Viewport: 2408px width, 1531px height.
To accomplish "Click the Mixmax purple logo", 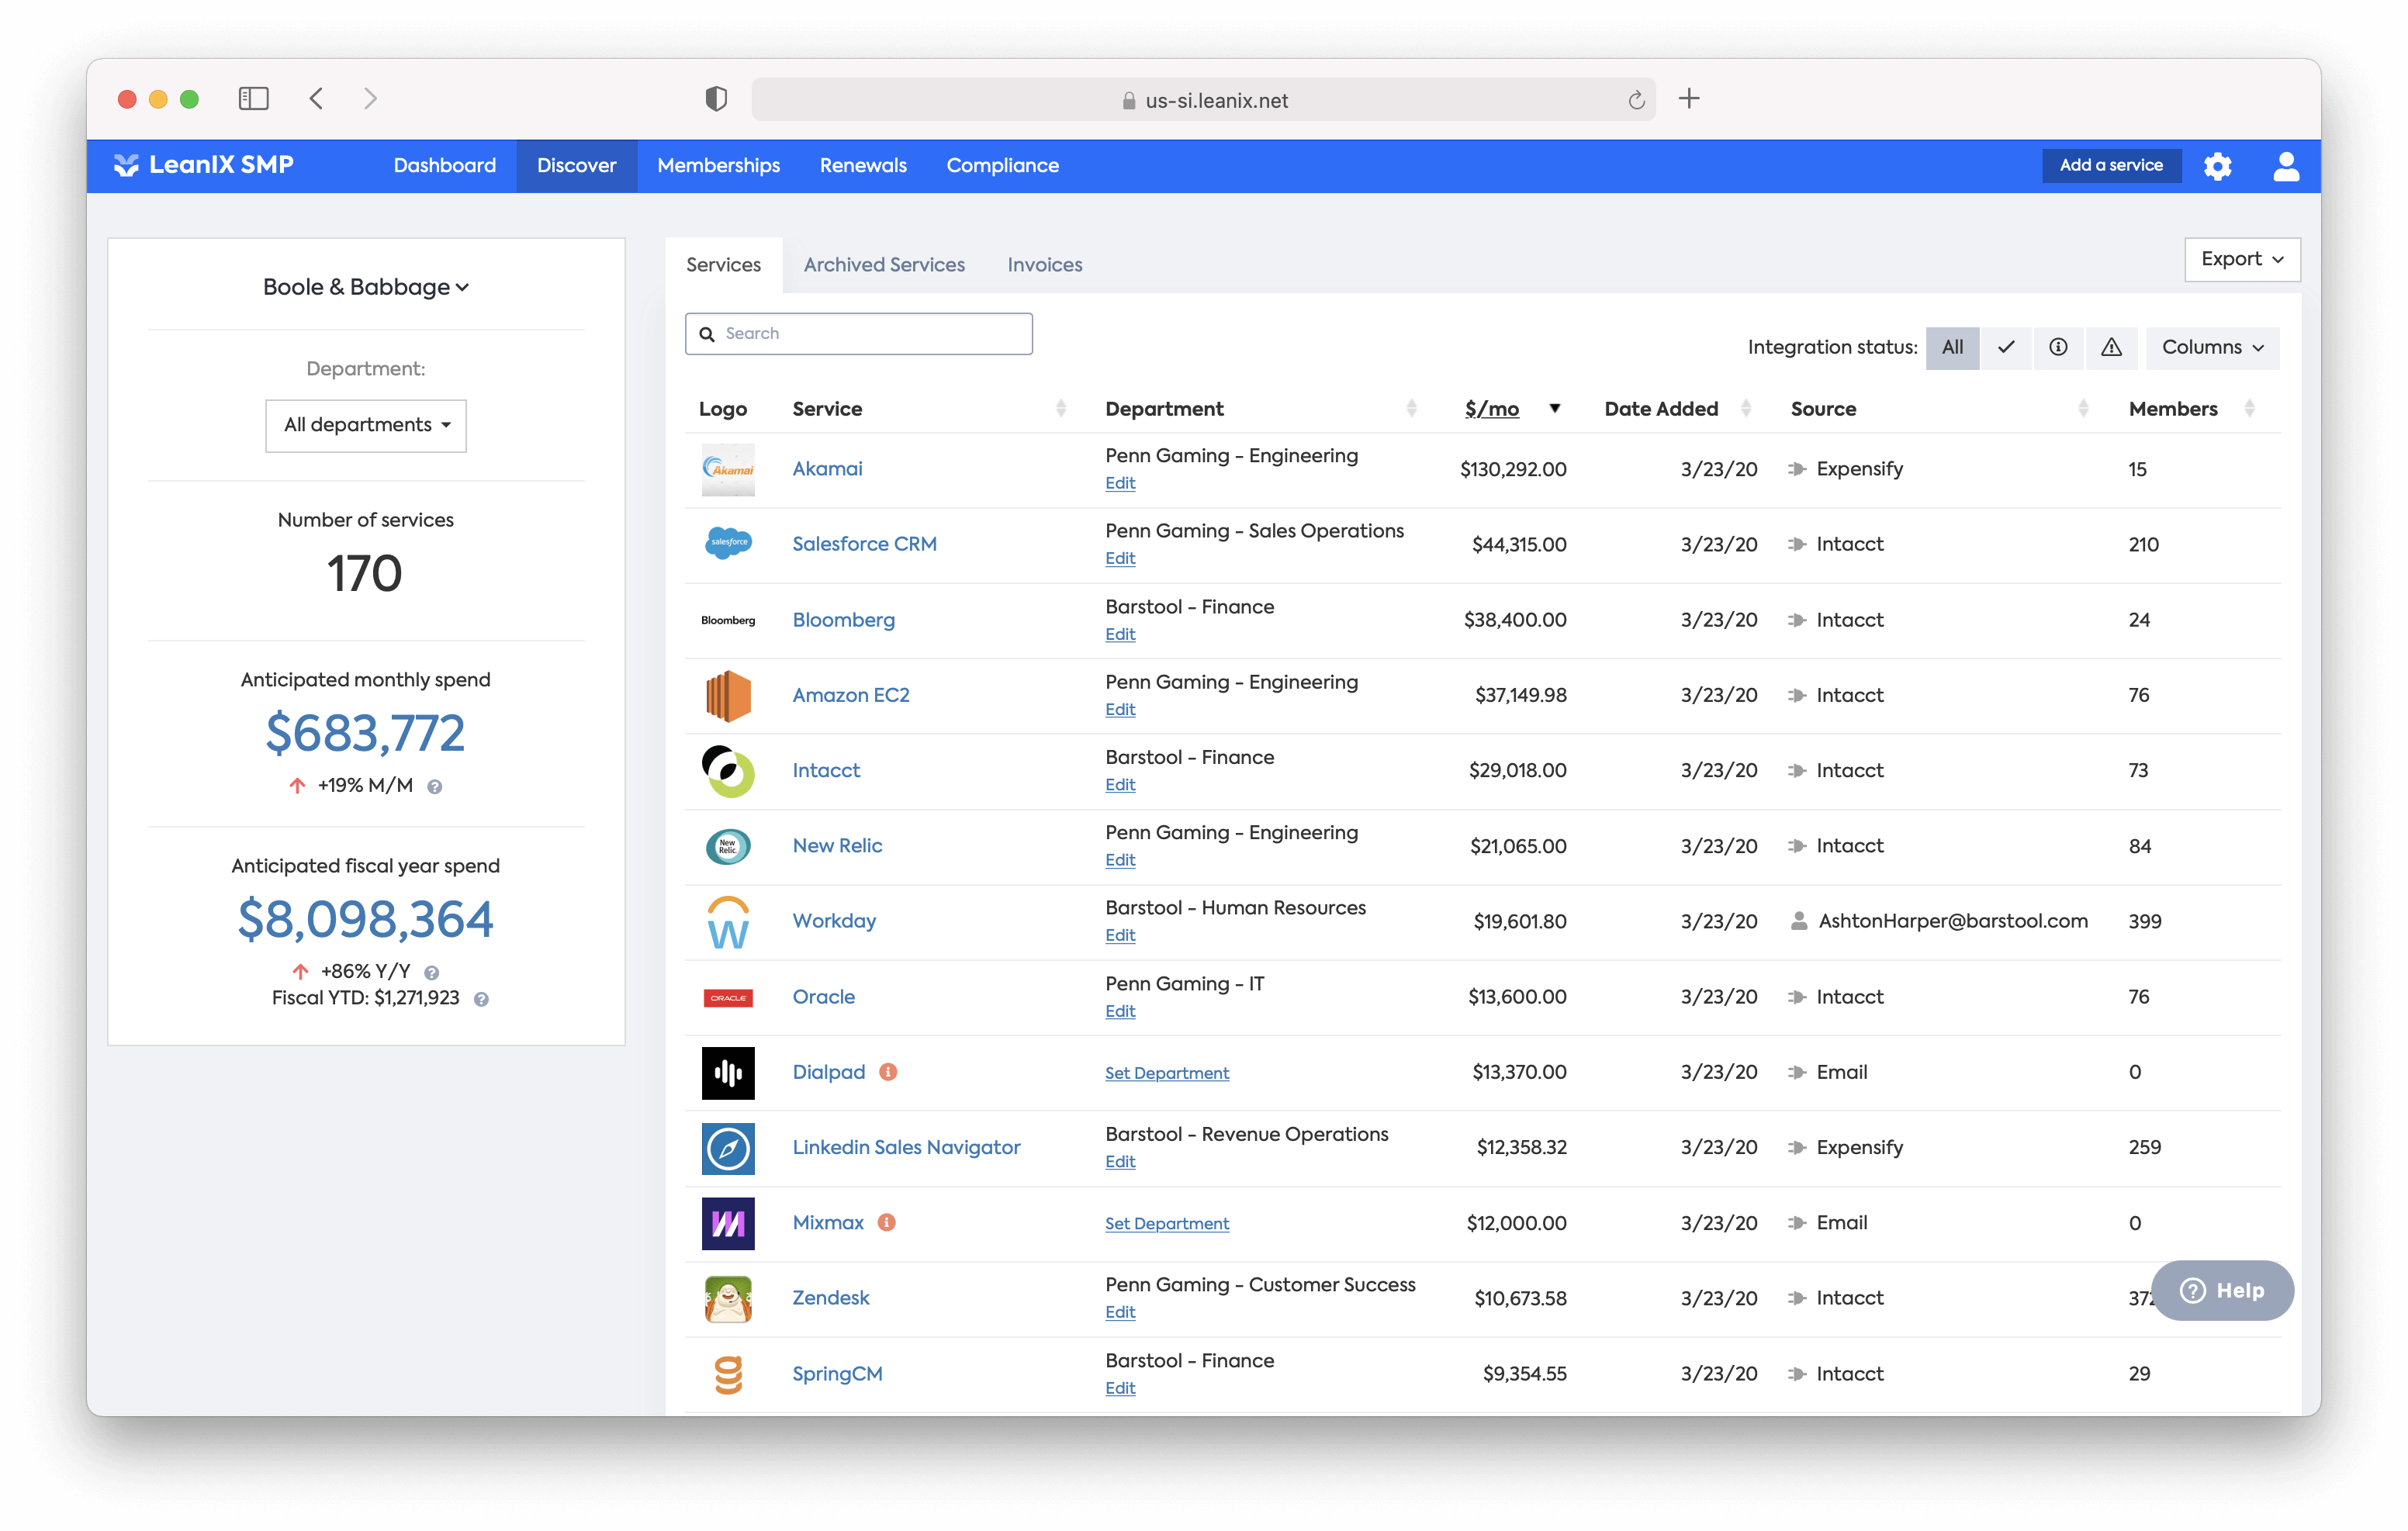I will [x=728, y=1223].
